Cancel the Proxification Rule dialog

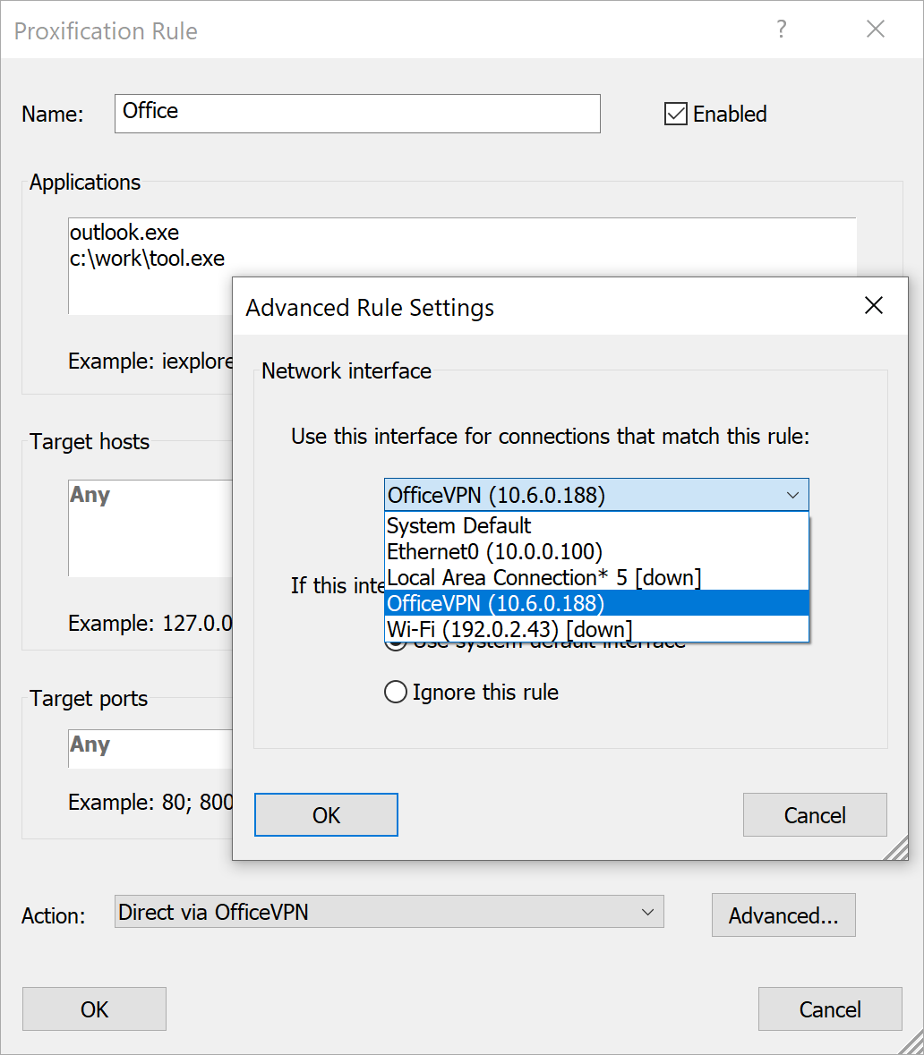[829, 1009]
